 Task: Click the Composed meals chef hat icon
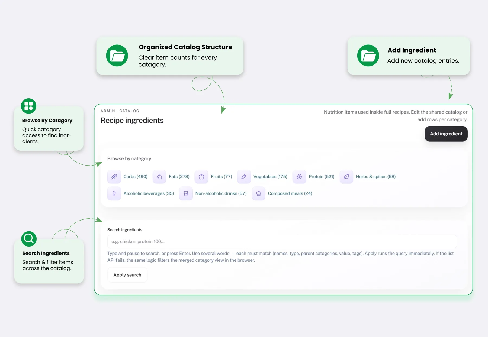tap(259, 193)
